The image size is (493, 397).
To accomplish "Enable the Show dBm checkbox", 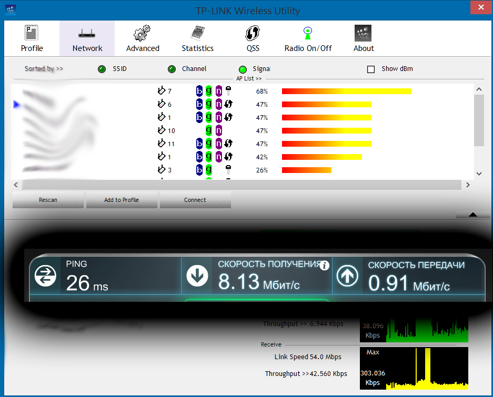I will [371, 69].
